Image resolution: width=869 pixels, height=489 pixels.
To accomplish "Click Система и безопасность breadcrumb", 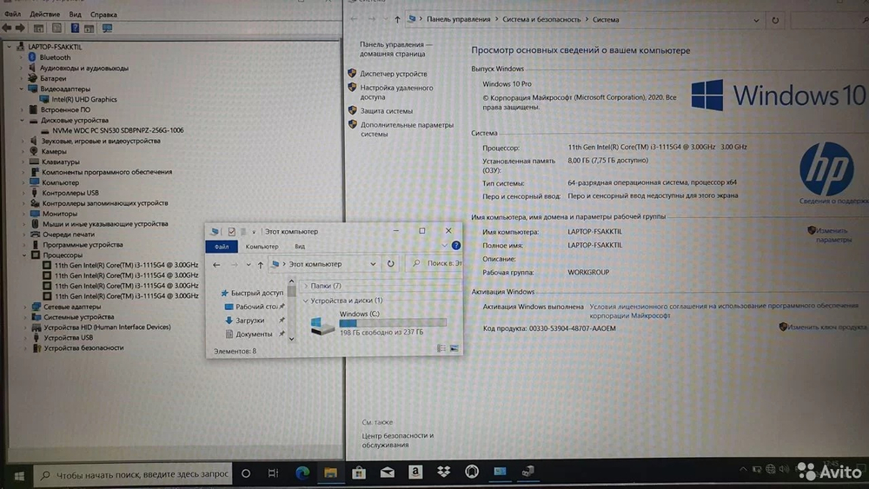I will click(541, 19).
